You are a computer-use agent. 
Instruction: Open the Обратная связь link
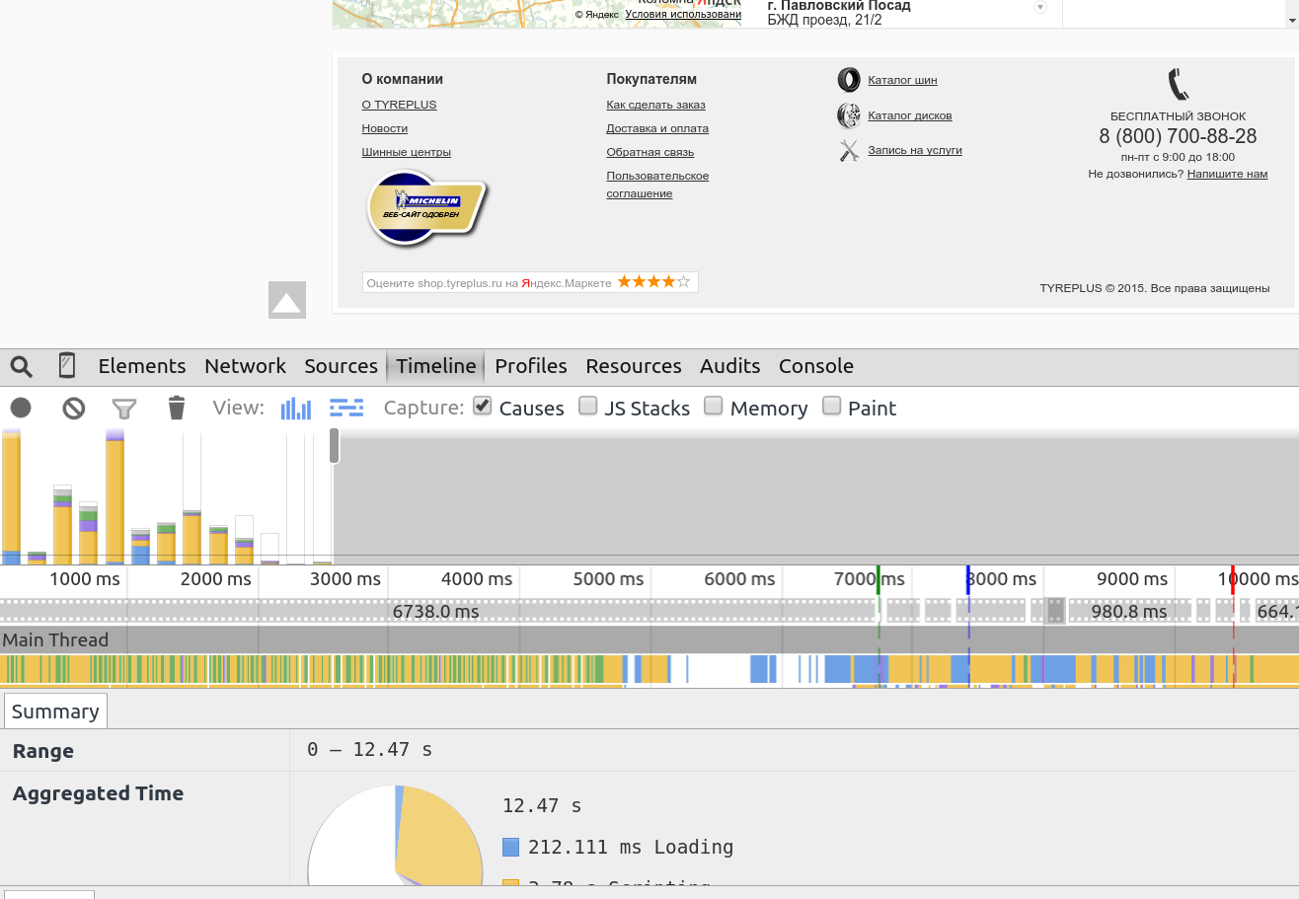pos(650,152)
